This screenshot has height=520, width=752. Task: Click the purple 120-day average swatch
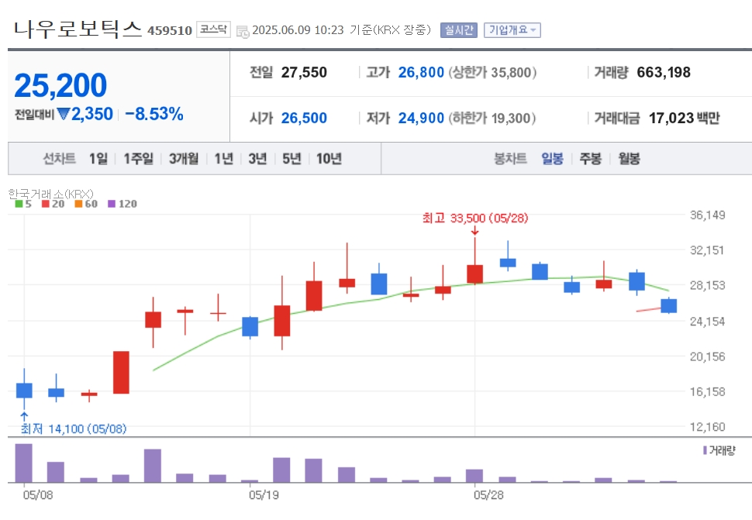click(112, 204)
